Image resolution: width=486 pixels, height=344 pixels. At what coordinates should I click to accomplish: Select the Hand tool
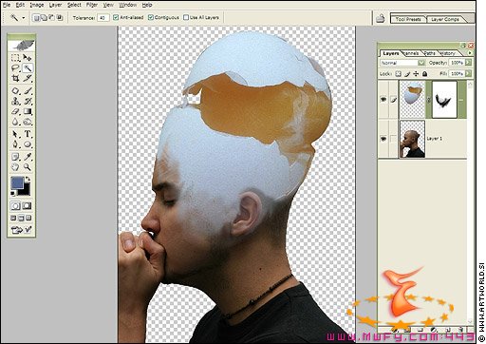15,167
